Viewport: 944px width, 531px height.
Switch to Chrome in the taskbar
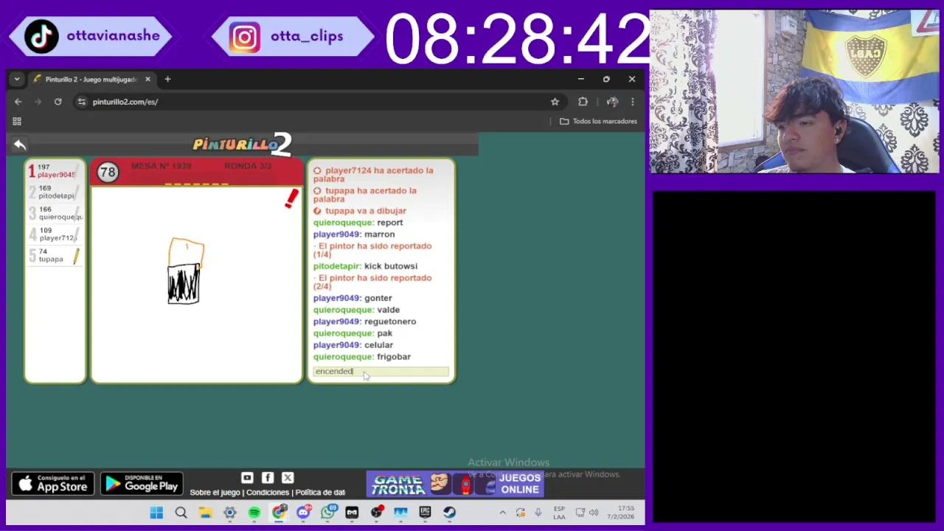point(279,513)
